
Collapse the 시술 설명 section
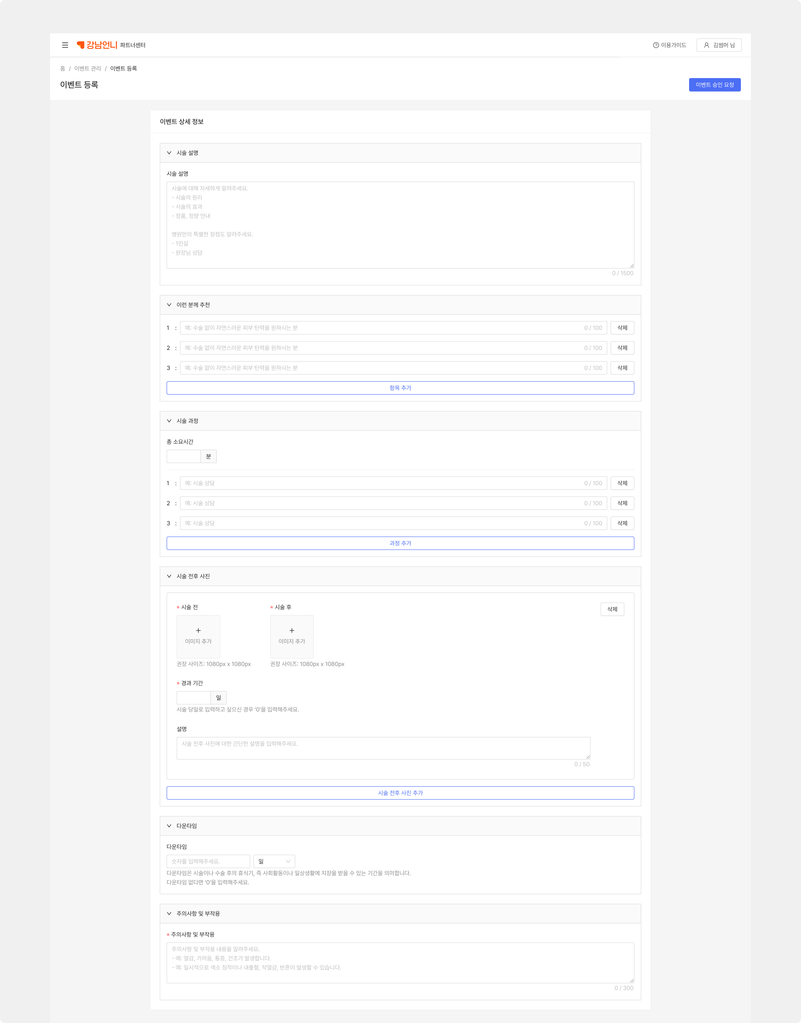pos(169,153)
